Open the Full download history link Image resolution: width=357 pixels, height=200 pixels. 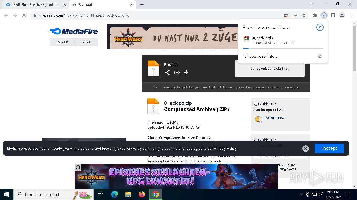pyautogui.click(x=260, y=56)
